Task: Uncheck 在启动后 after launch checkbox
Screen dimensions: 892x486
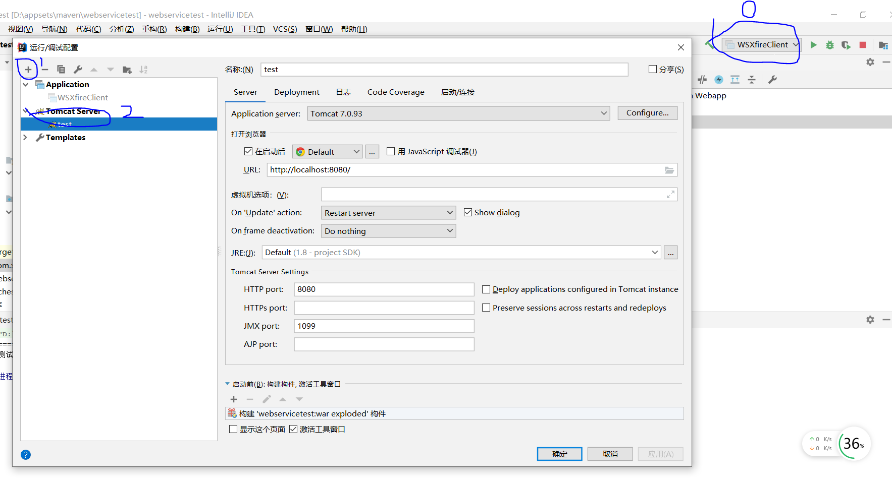Action: (x=248, y=151)
